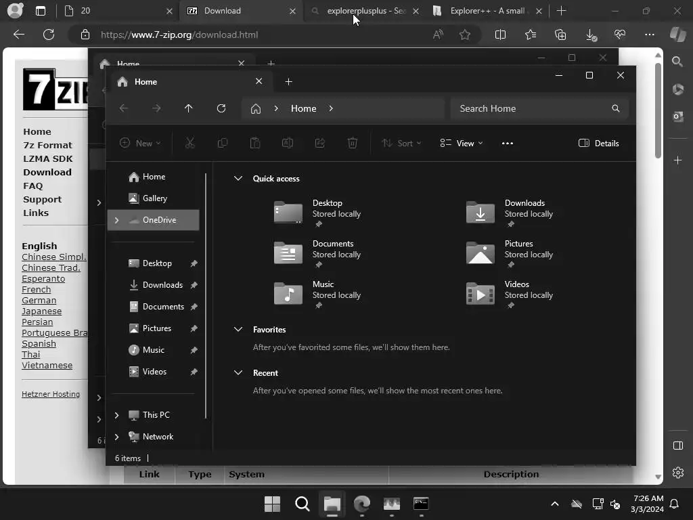Open the Videos folder in Quick access
The height and width of the screenshot is (520, 693).
click(x=510, y=295)
